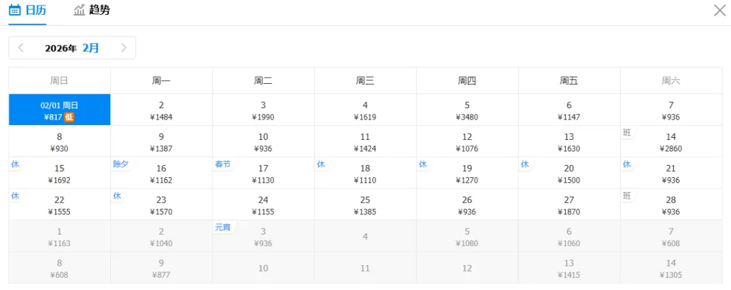This screenshot has width=731, height=290.
Task: Go to previous month with left arrow
Action: click(x=21, y=48)
